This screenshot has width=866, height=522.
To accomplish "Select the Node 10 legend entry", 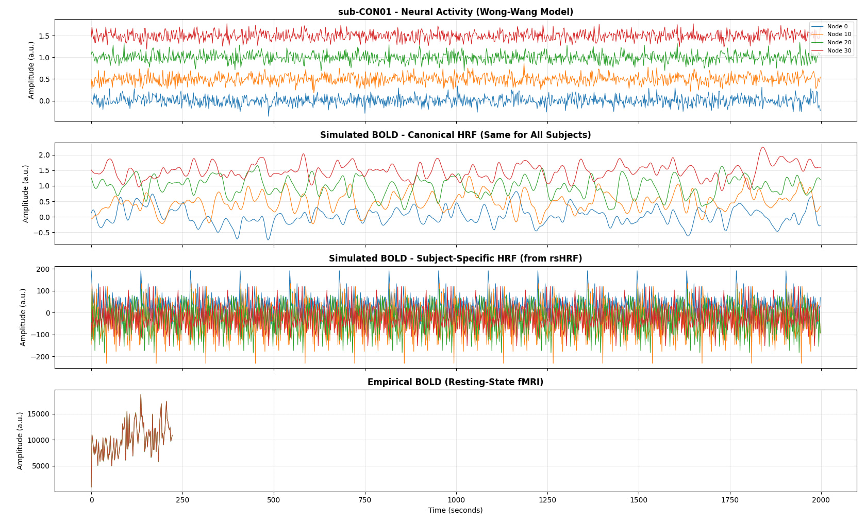I will click(839, 34).
